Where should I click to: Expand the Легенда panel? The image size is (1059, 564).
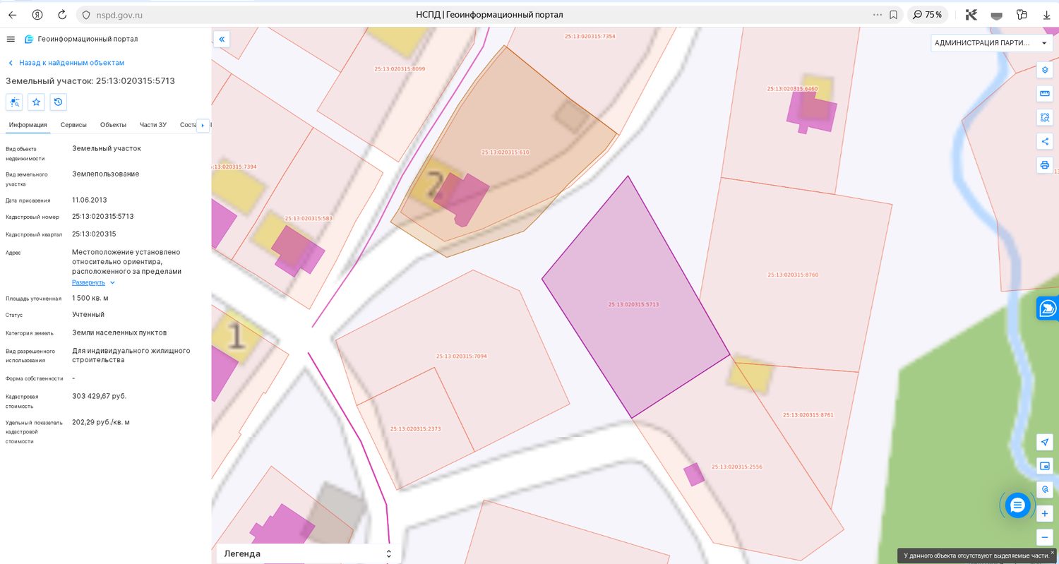(x=308, y=554)
